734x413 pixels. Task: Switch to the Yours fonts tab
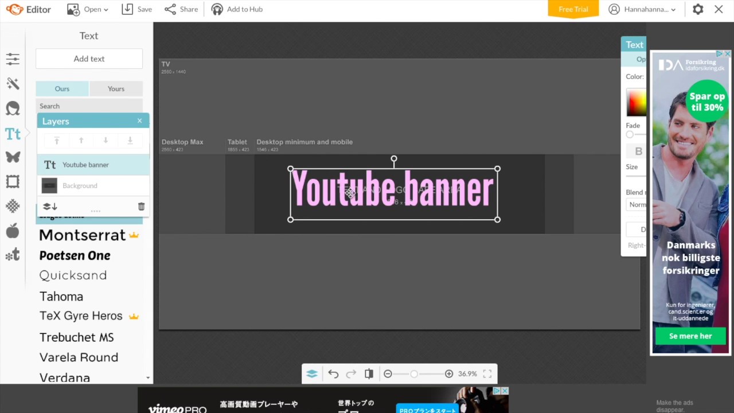click(x=116, y=88)
